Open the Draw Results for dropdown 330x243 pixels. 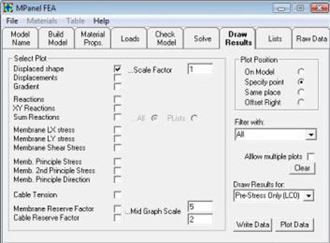273,195
